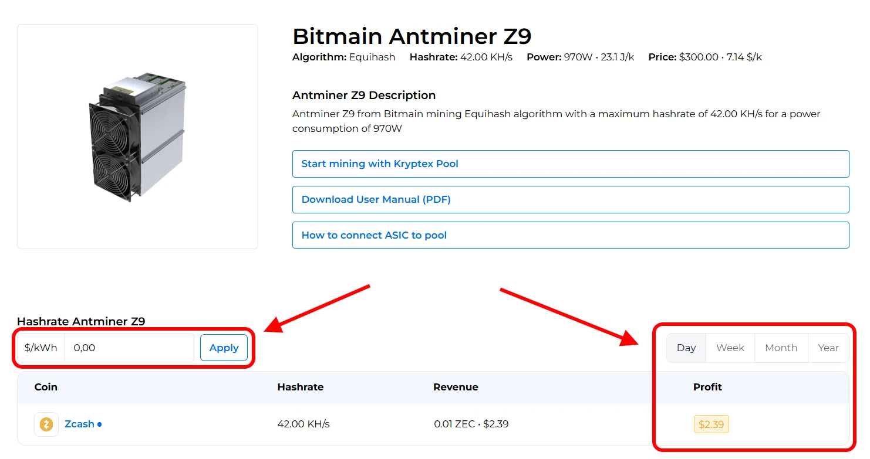Click the Profit column header

click(707, 387)
